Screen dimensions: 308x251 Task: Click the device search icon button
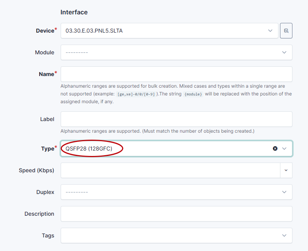286,31
